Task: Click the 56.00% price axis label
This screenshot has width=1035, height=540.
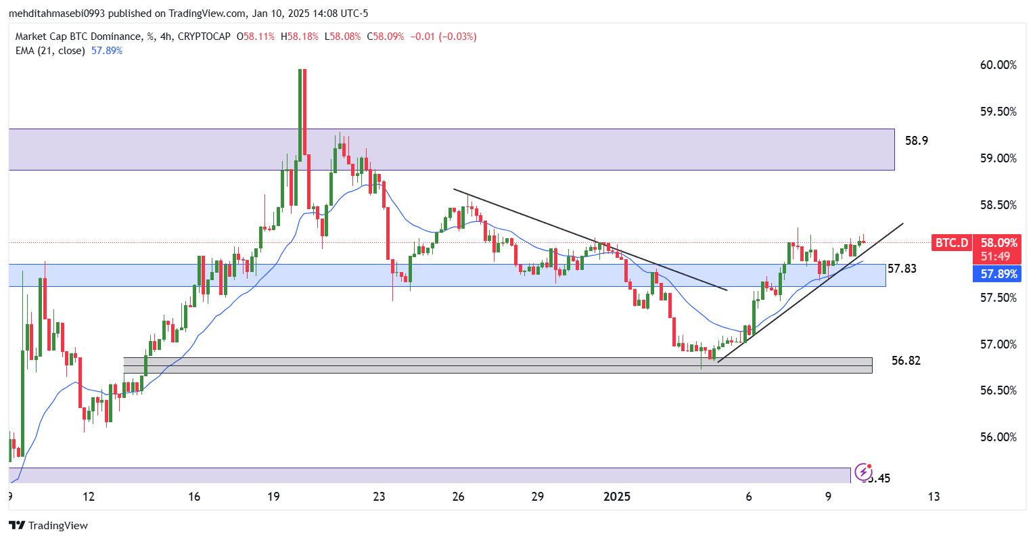Action: [x=998, y=437]
